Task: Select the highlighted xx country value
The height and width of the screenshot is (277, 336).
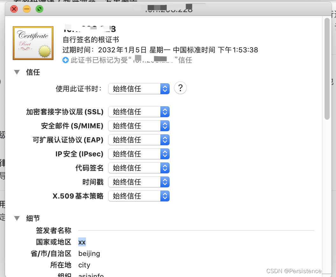Action: (82, 242)
